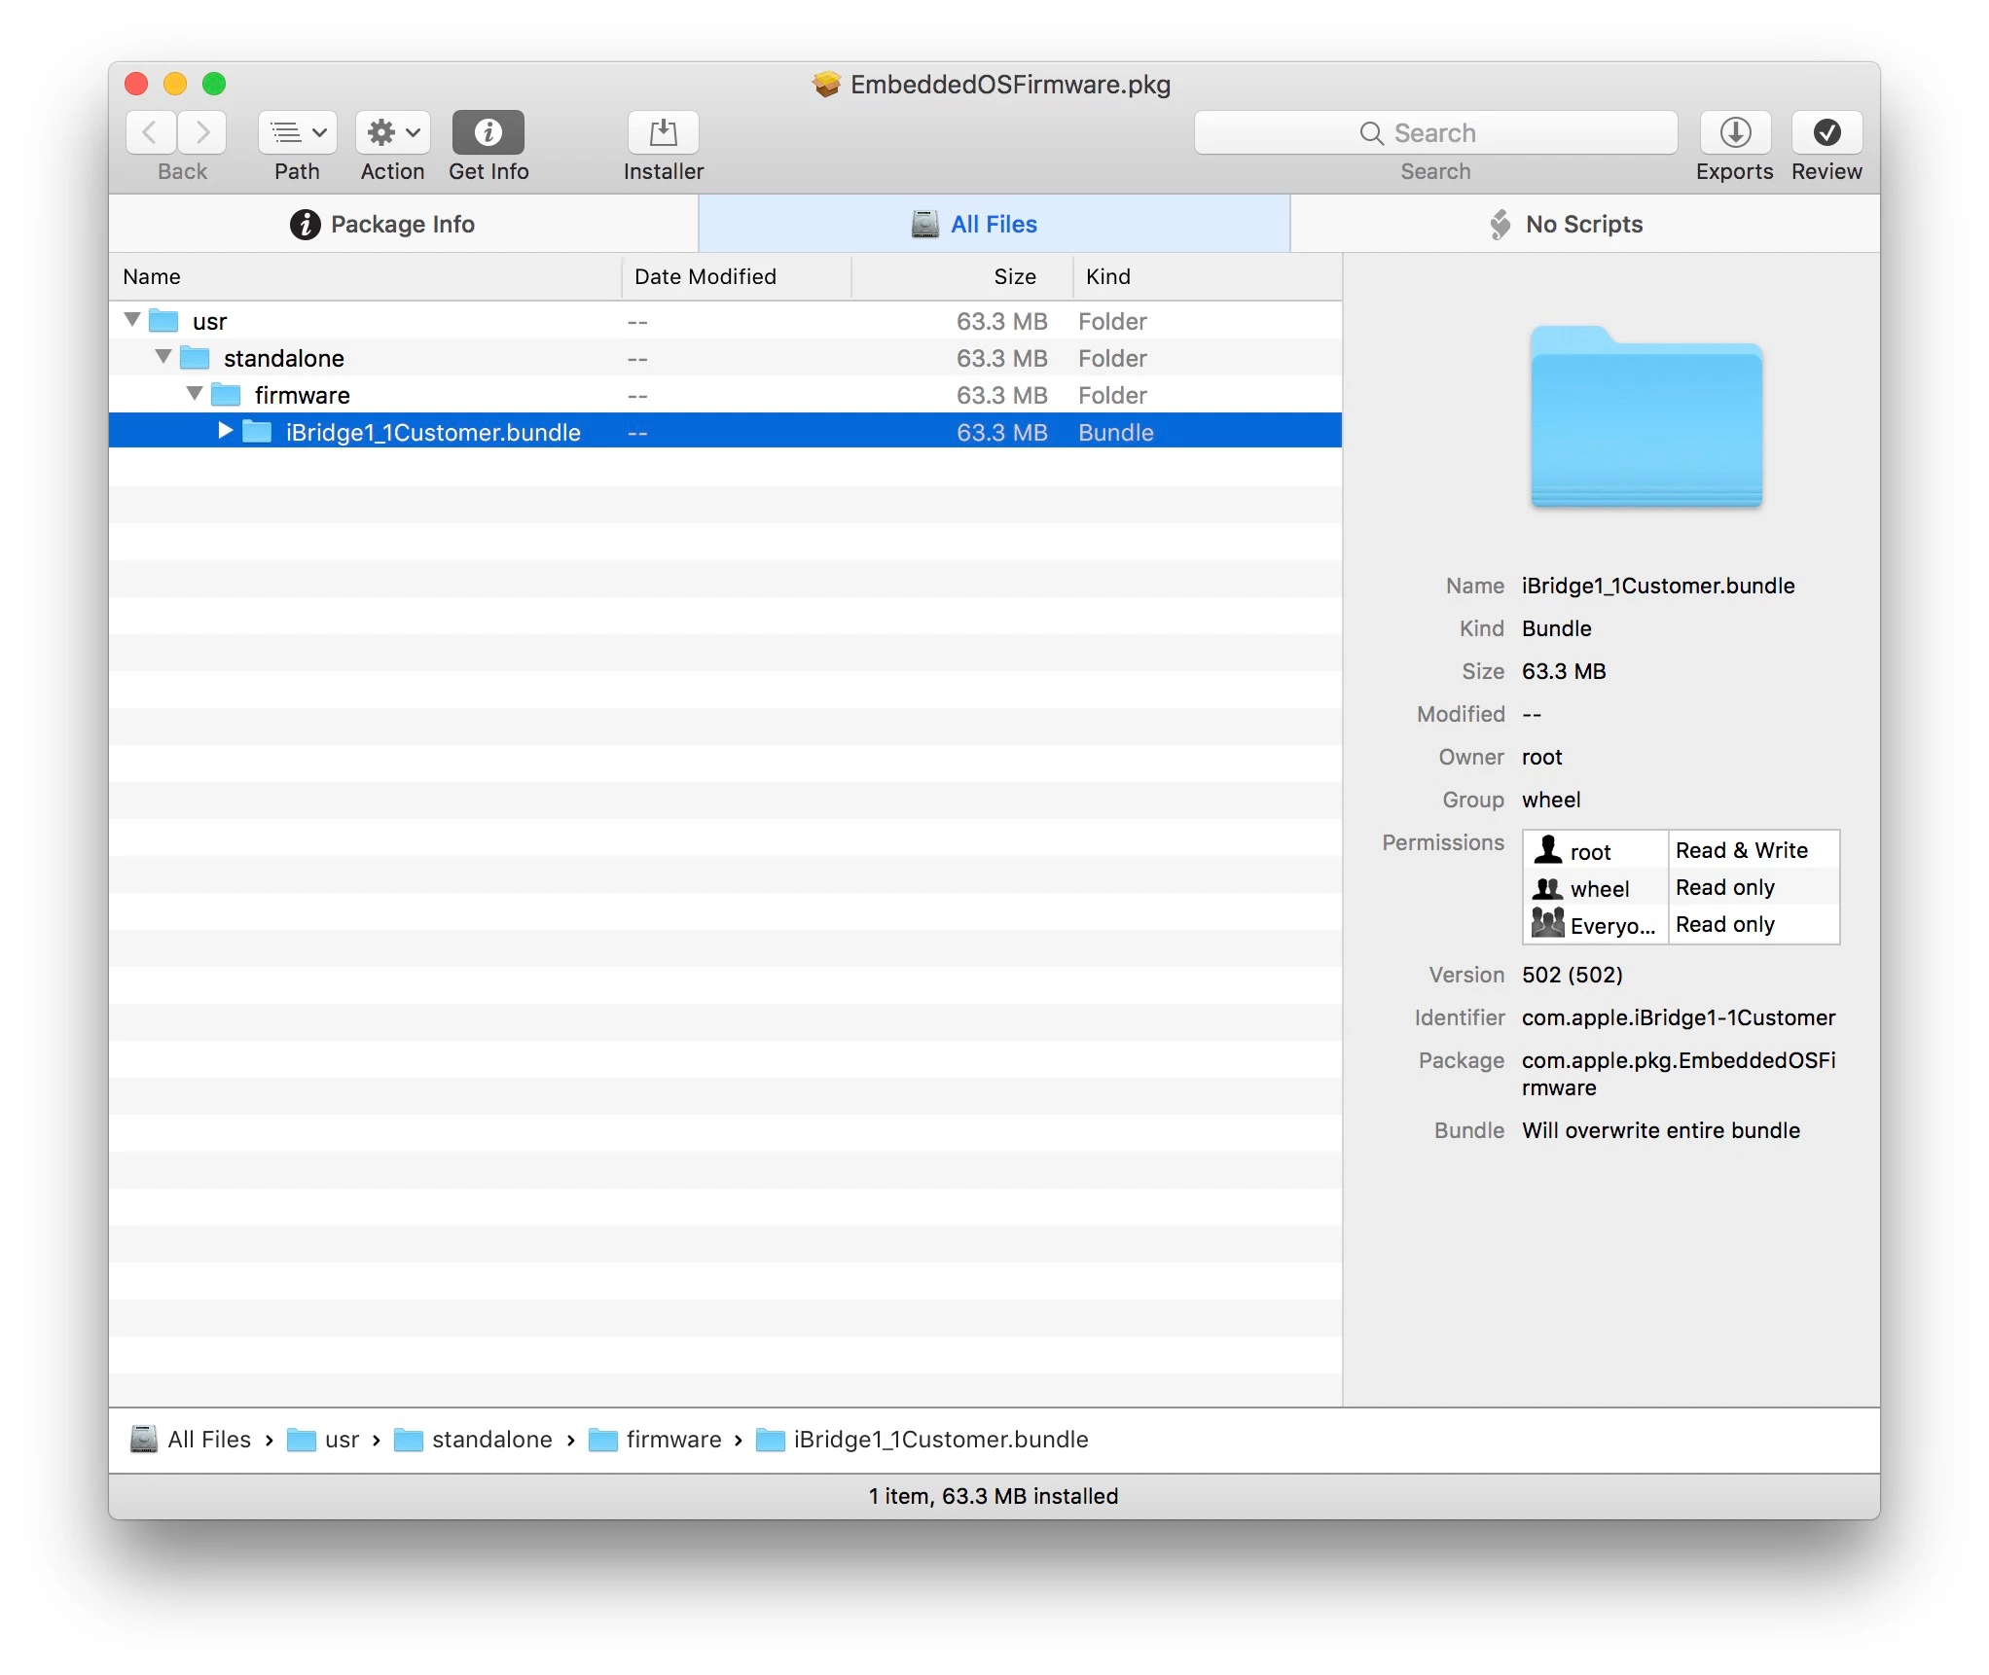1989x1675 pixels.
Task: Click the large folder preview image
Action: click(x=1646, y=416)
